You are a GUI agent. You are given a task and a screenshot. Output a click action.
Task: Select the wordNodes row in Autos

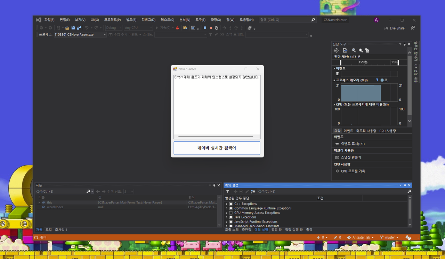tap(128, 207)
